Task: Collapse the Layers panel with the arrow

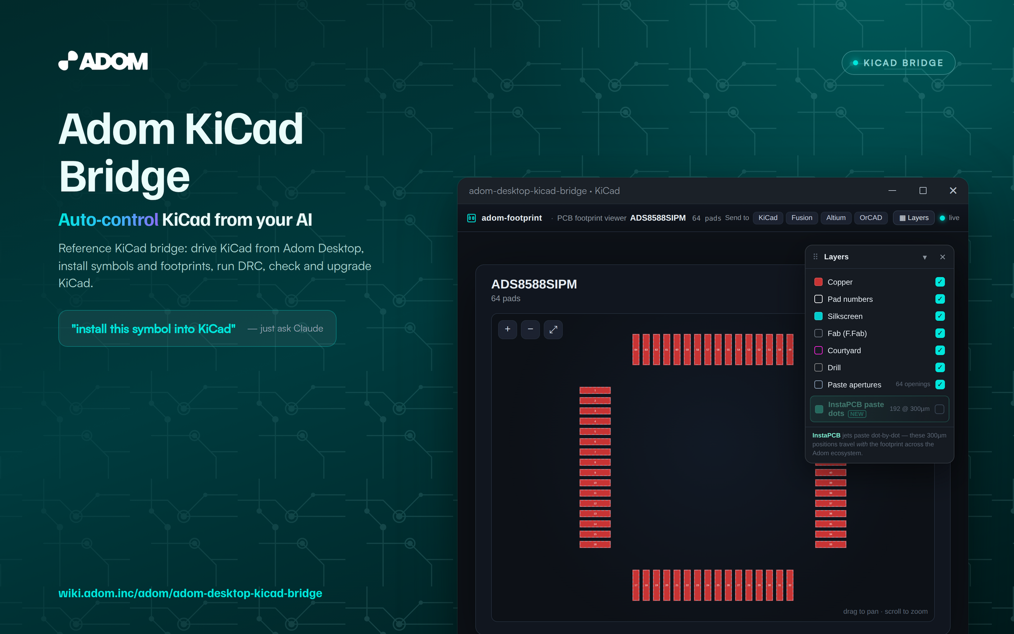Action: pos(925,257)
